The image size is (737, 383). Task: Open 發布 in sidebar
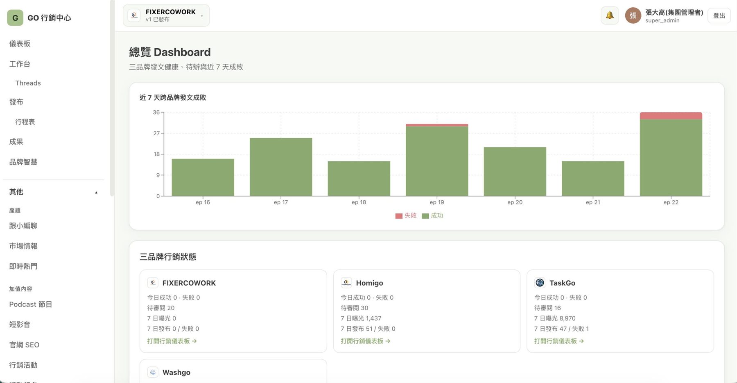[16, 102]
